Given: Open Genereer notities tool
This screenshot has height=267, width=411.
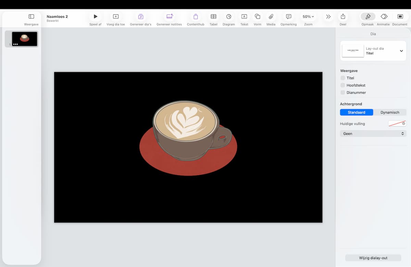Looking at the screenshot, I should click(170, 16).
